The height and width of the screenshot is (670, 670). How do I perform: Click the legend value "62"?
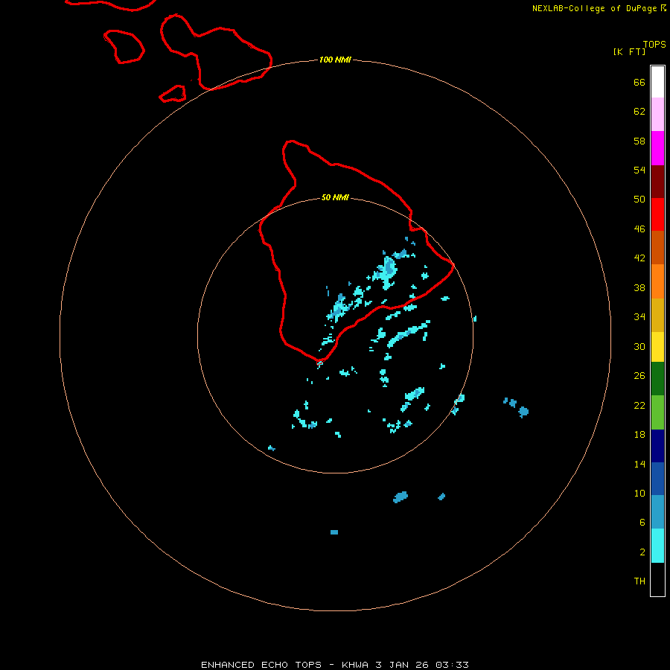pos(639,111)
